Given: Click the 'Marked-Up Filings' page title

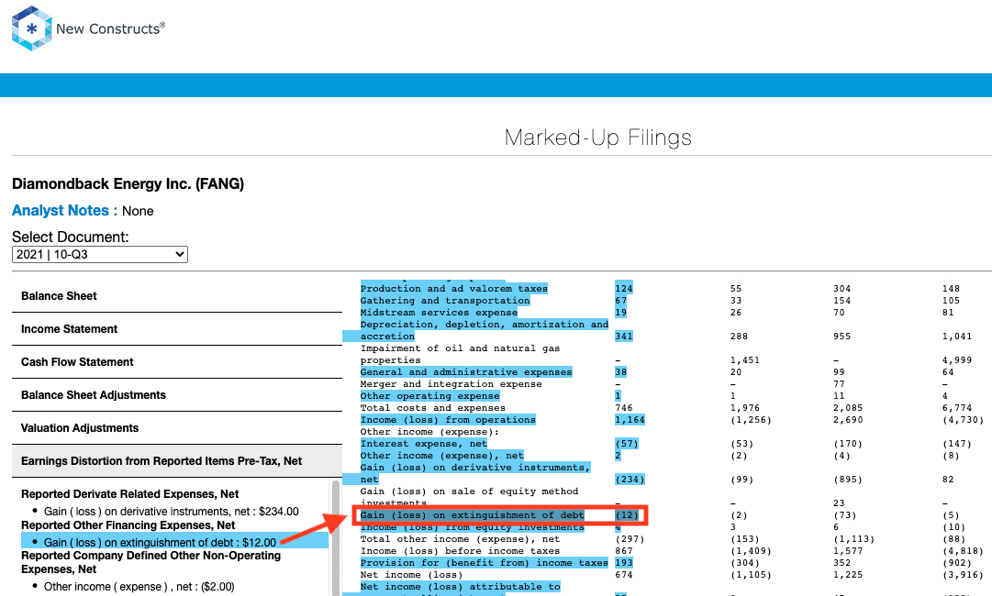Looking at the screenshot, I should tap(597, 138).
